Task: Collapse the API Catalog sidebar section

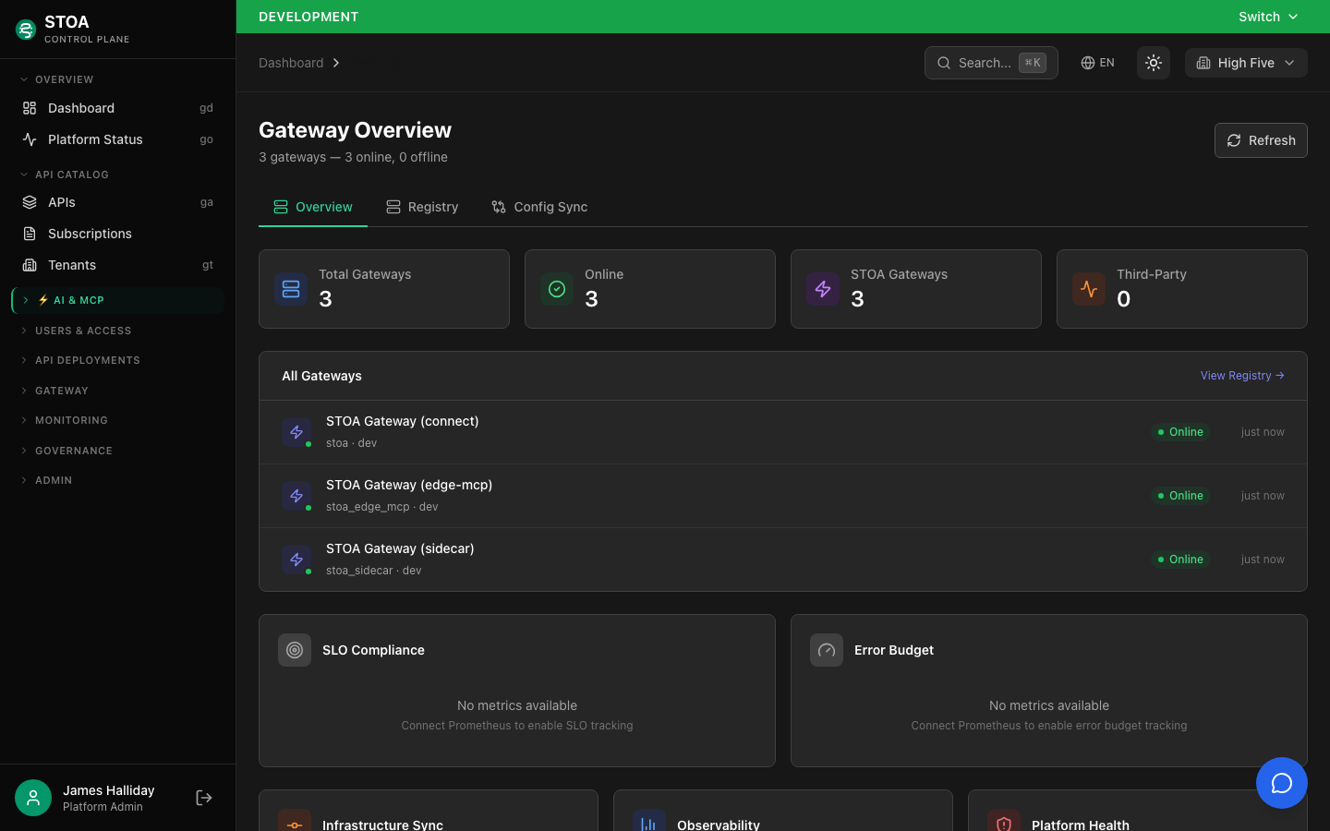Action: tap(117, 175)
